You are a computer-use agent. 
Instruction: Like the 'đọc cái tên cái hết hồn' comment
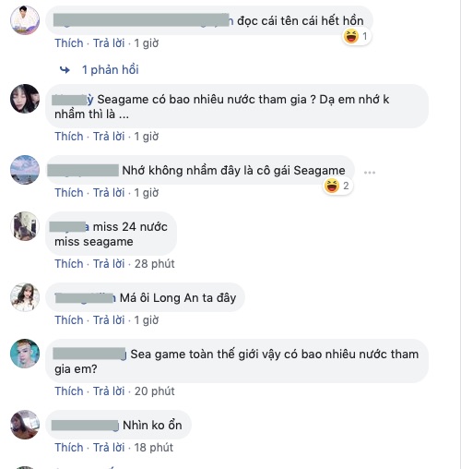click(69, 43)
